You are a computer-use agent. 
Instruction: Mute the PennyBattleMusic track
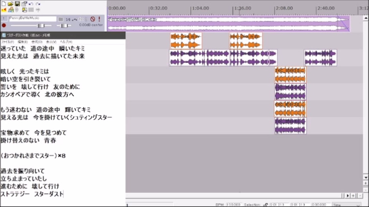pyautogui.click(x=93, y=19)
